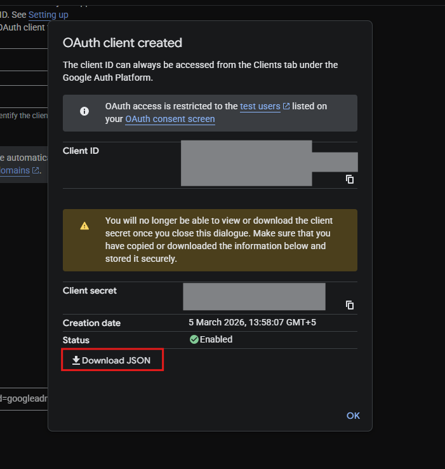This screenshot has height=469, width=445.
Task: Copy the Client secret to clipboard
Action: click(350, 305)
